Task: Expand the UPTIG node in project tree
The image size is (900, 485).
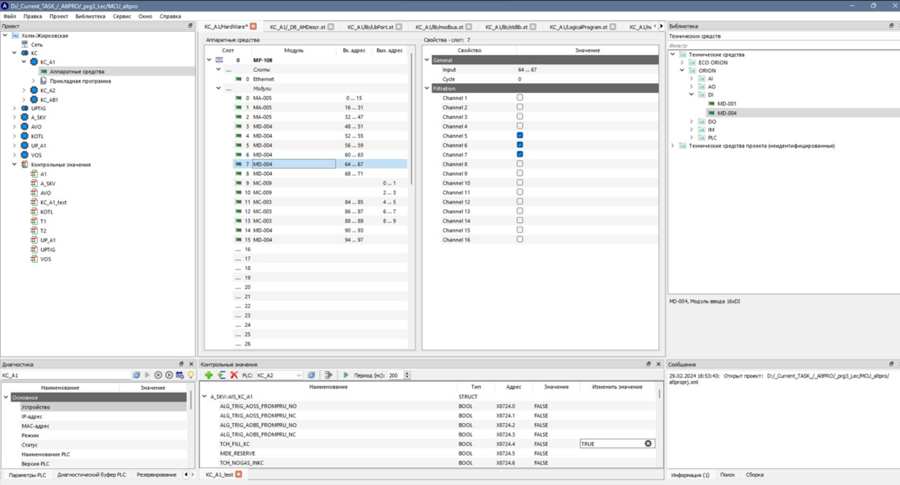Action: 14,108
